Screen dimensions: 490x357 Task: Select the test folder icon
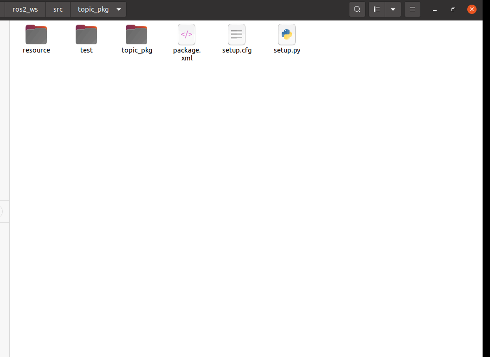coord(86,34)
